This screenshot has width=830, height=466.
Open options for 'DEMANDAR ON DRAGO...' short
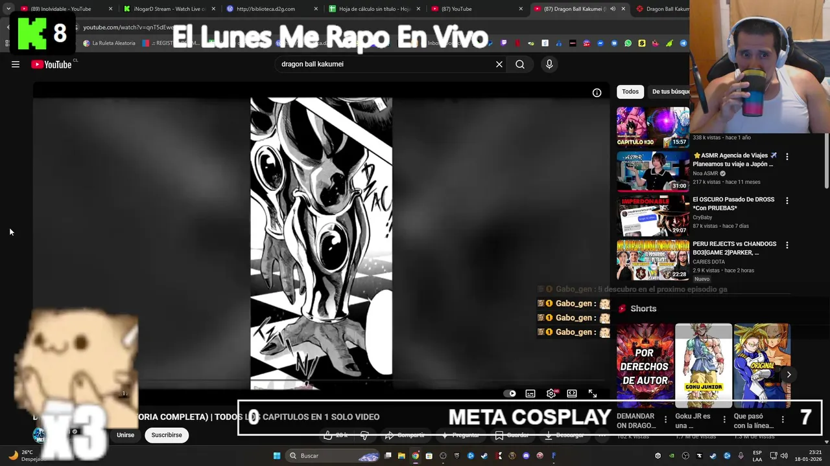(665, 419)
